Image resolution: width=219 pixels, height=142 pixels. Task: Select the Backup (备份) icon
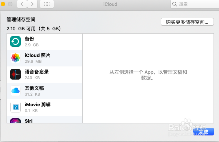15,42
